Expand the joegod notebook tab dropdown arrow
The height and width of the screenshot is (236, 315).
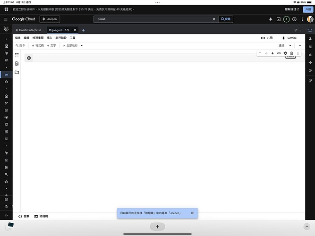[x=71, y=30]
